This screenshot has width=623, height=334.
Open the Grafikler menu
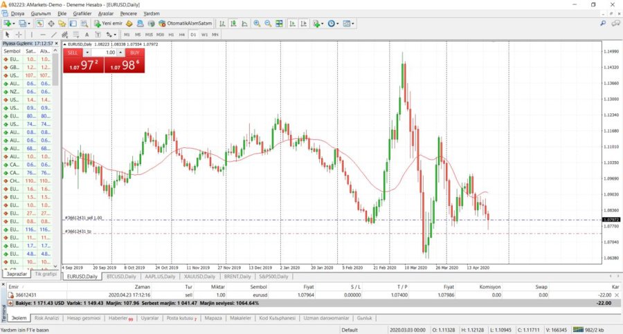(82, 13)
